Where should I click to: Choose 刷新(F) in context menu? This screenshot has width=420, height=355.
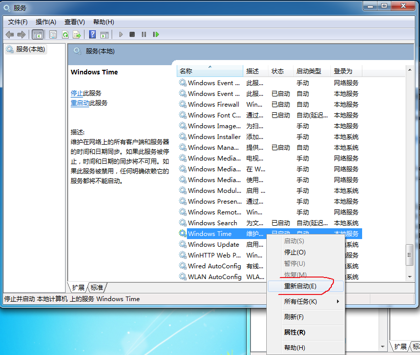[306, 317]
